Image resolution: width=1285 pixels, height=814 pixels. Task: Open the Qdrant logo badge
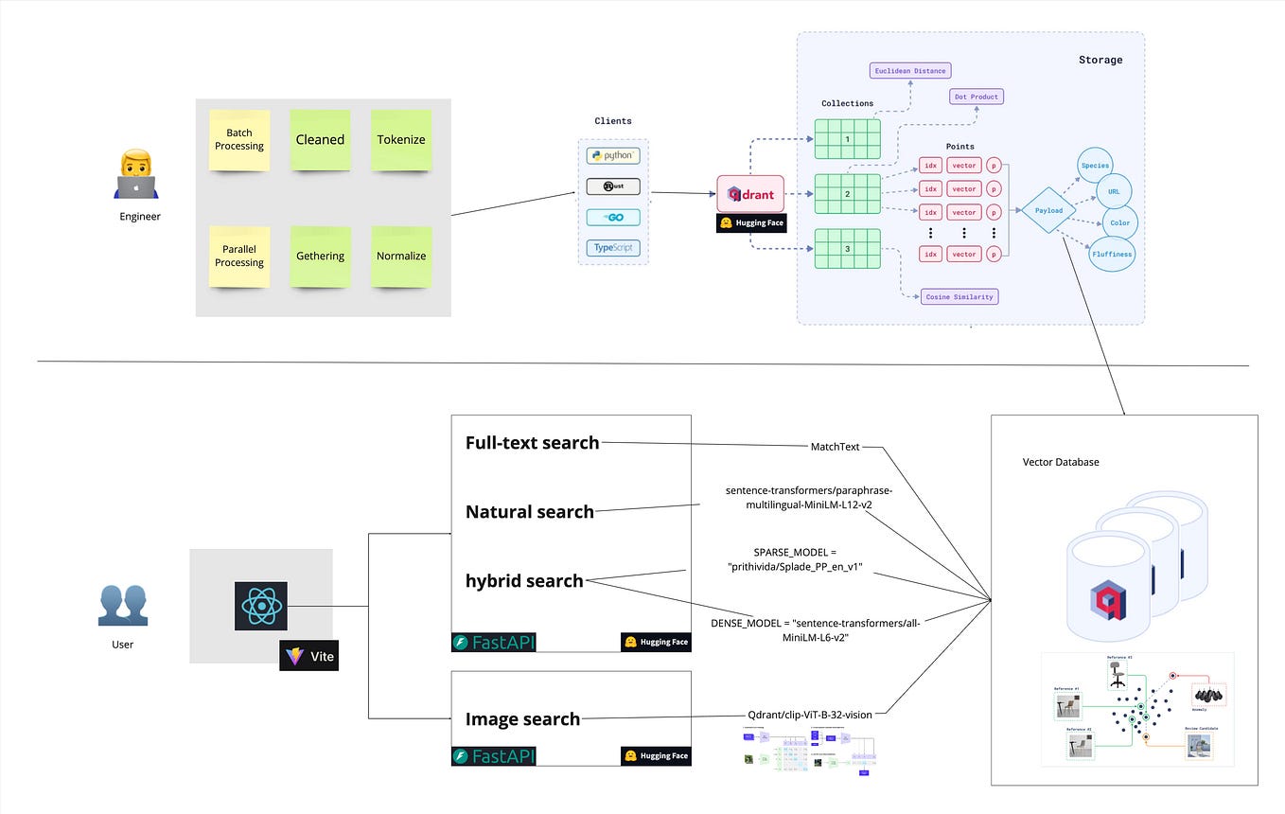[x=750, y=194]
